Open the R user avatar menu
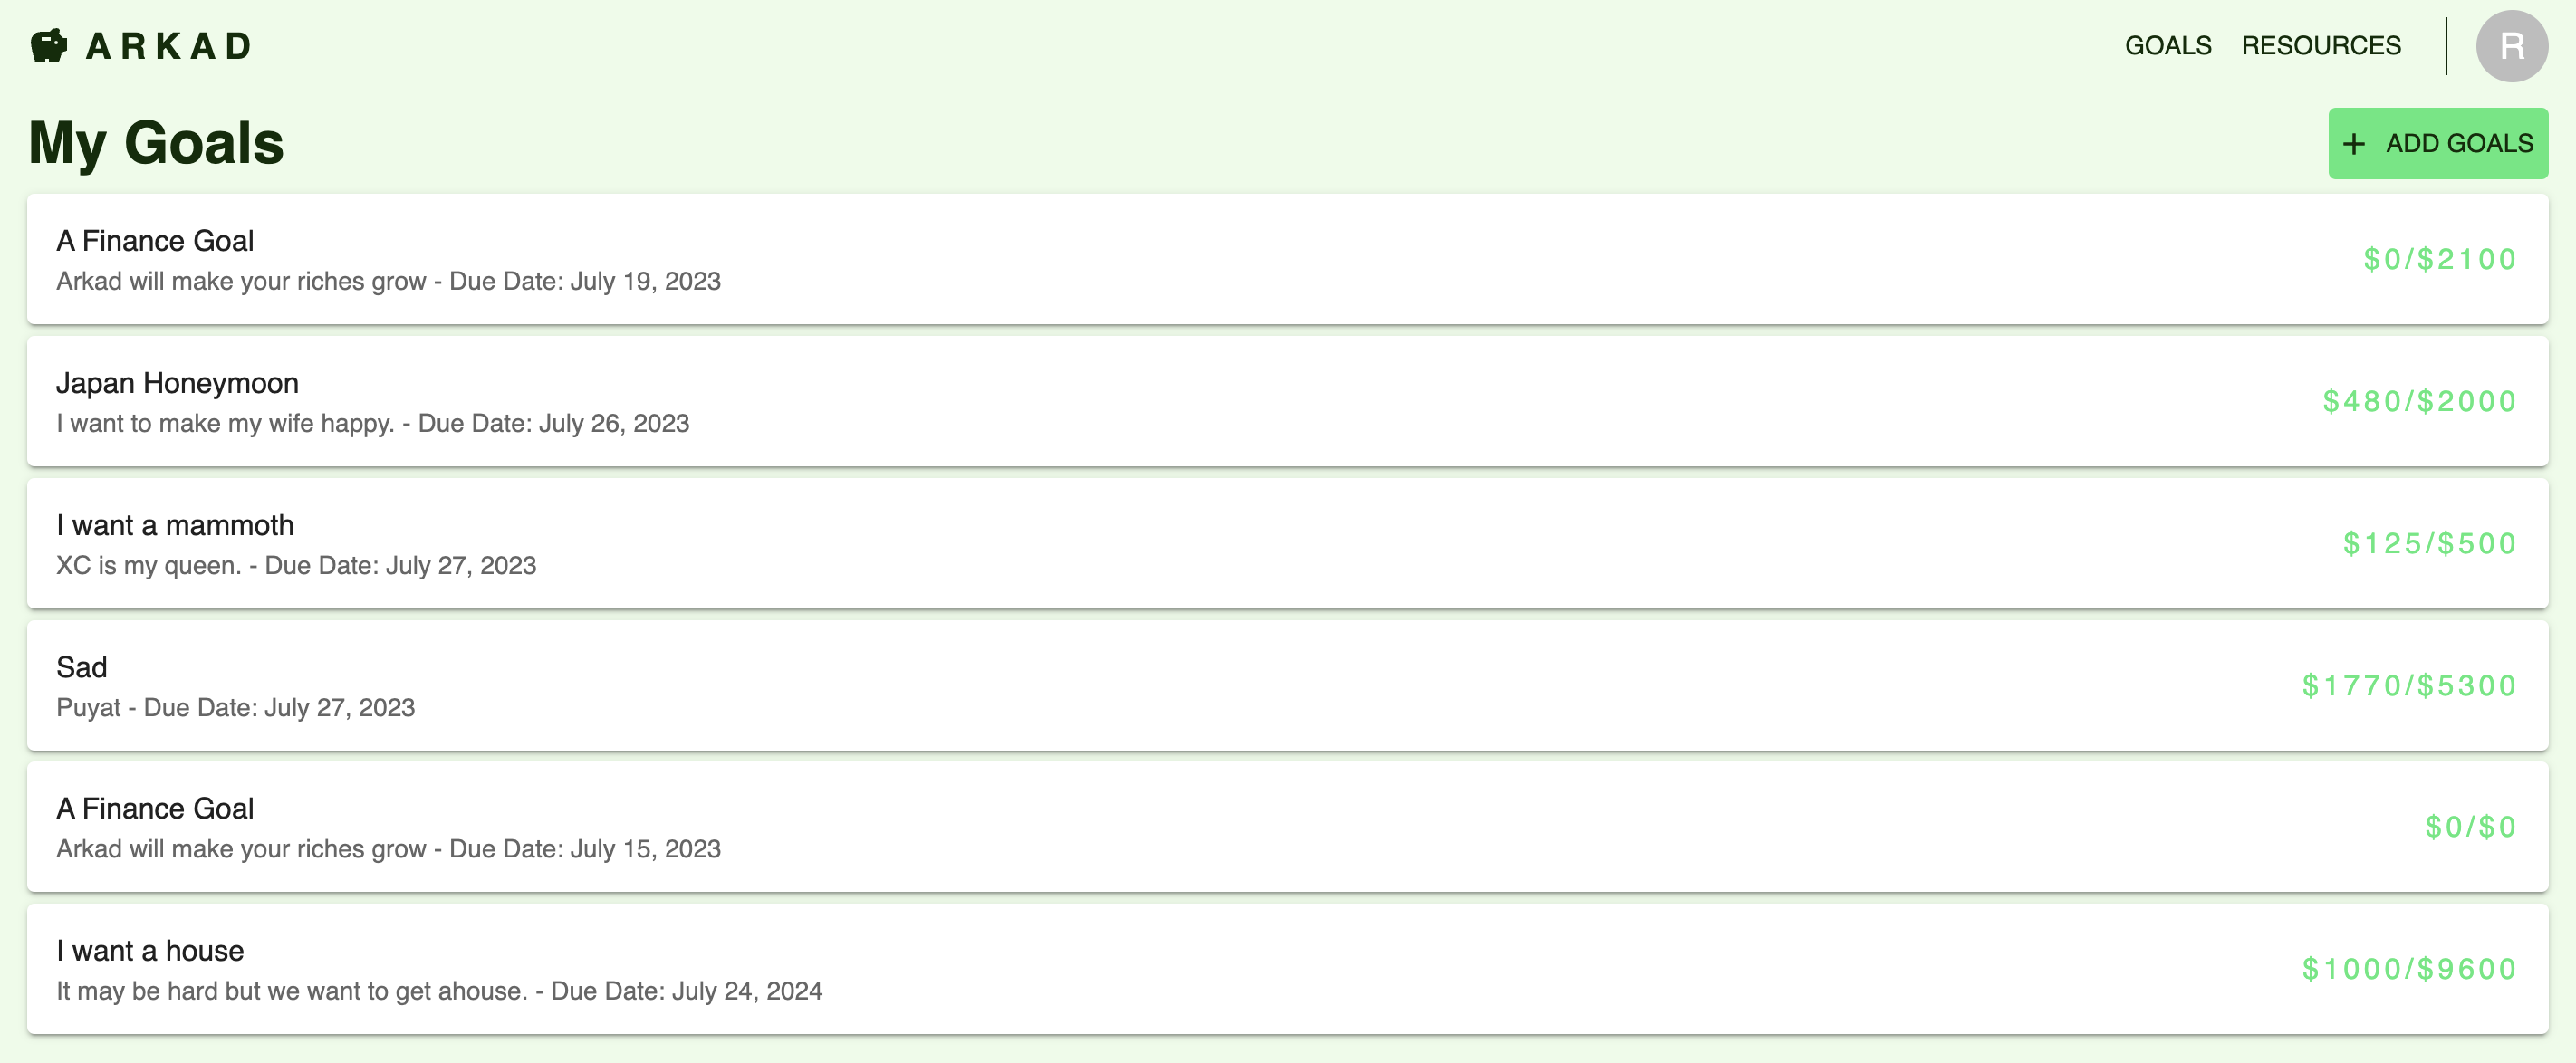The height and width of the screenshot is (1063, 2576). [2510, 46]
